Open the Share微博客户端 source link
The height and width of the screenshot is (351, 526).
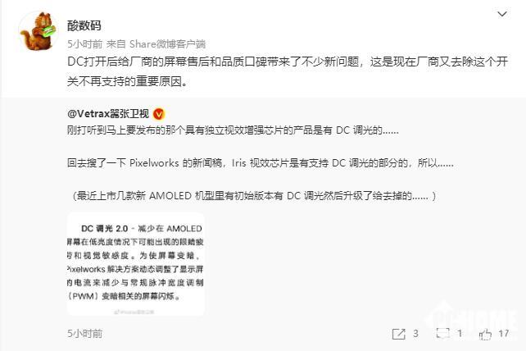(x=167, y=44)
